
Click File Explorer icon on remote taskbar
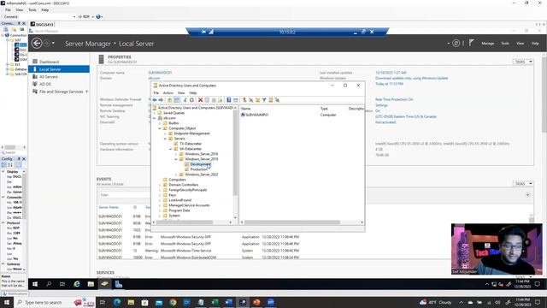coord(91,284)
